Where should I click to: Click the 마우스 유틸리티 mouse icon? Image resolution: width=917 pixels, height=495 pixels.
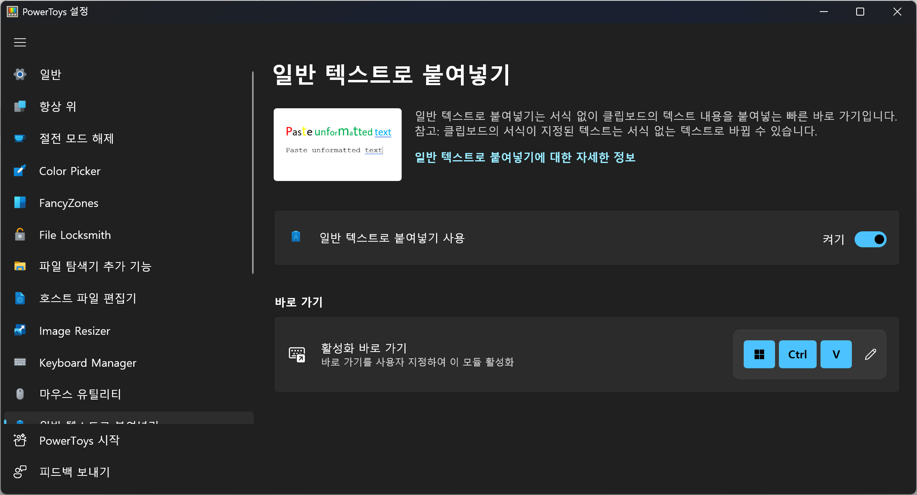(20, 394)
